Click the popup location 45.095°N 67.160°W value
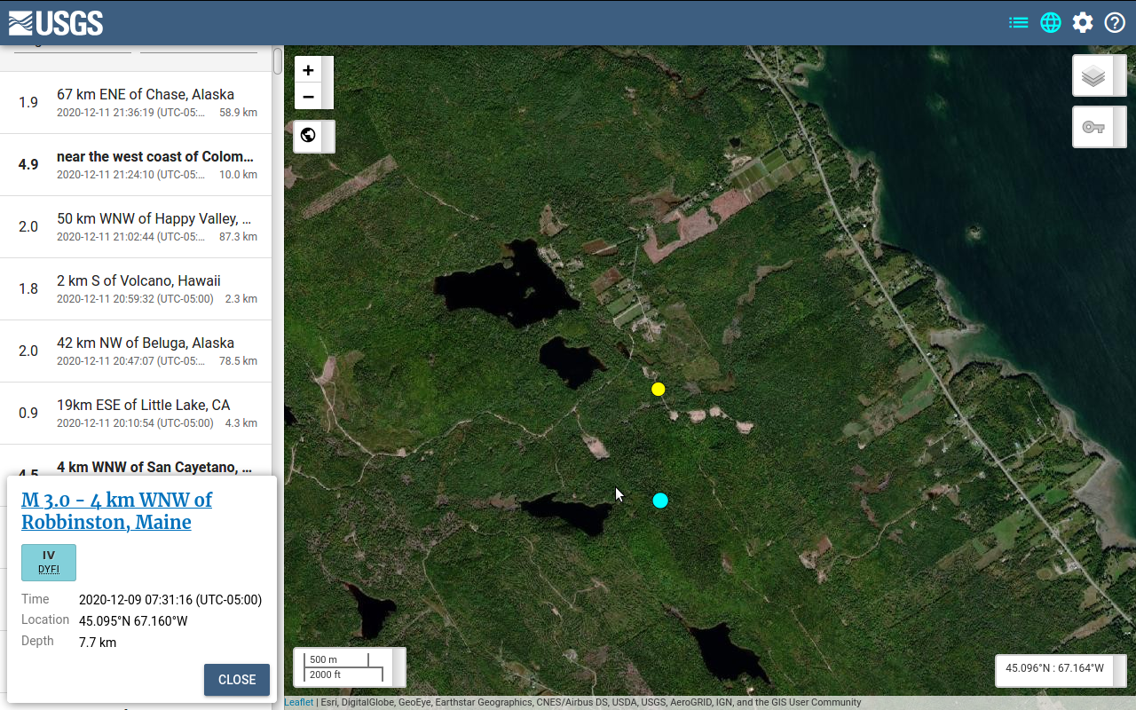 [x=133, y=621]
